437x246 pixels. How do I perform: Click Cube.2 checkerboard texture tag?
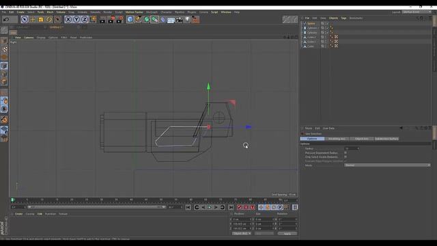[336, 37]
